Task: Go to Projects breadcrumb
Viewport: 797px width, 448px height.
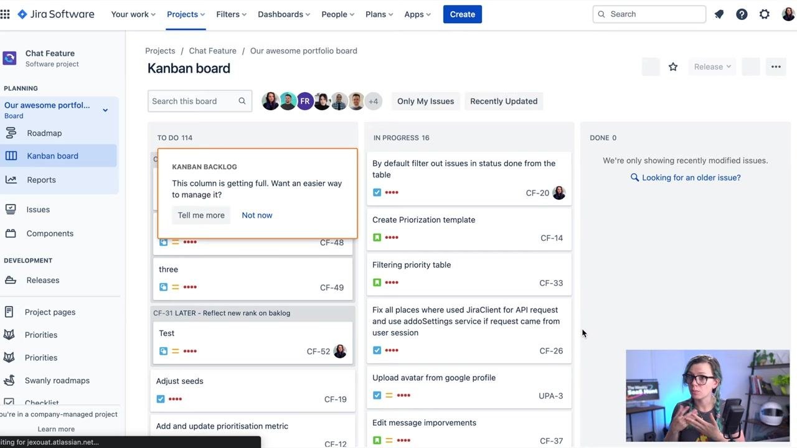Action: (160, 51)
